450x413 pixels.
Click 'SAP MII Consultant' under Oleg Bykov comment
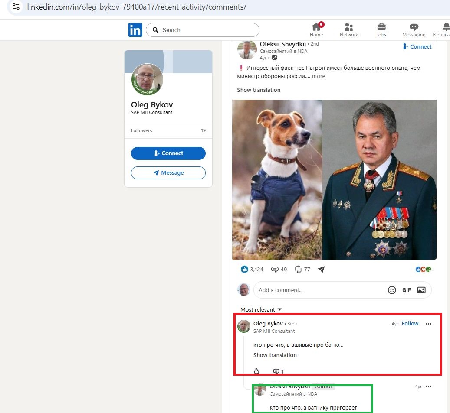tap(274, 331)
